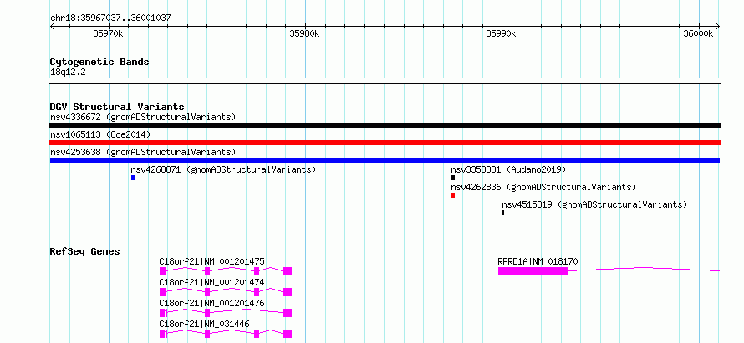Screen dimensions: 744x343
Task: Open the nsv3353331 (Audano2019) label
Action: [x=508, y=169]
